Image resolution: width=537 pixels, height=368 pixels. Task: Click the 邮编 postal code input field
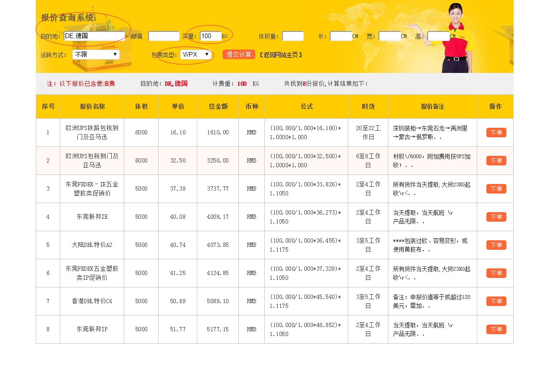pyautogui.click(x=164, y=36)
